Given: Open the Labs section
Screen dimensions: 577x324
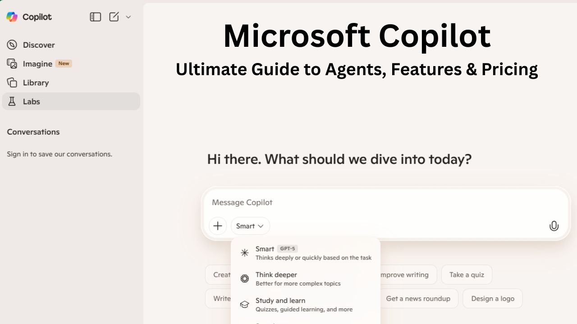Looking at the screenshot, I should click(x=31, y=101).
